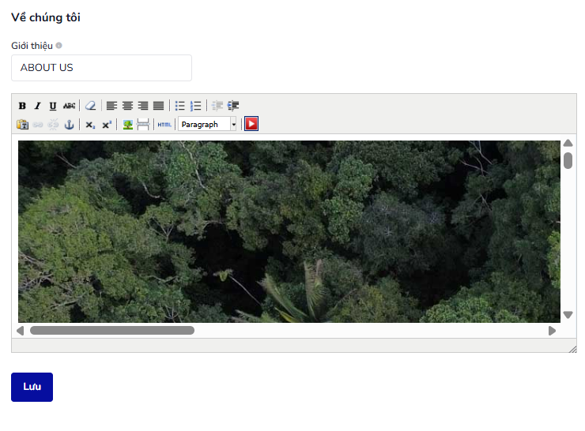Insert an anchor
The width and height of the screenshot is (585, 431).
pos(69,125)
